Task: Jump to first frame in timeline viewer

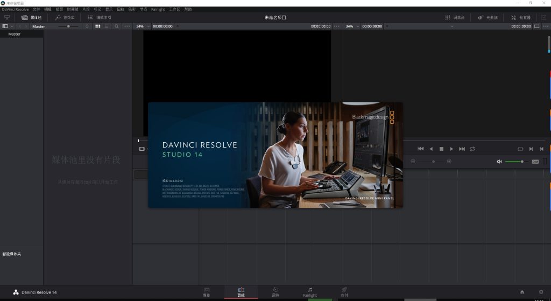Action: coord(421,149)
